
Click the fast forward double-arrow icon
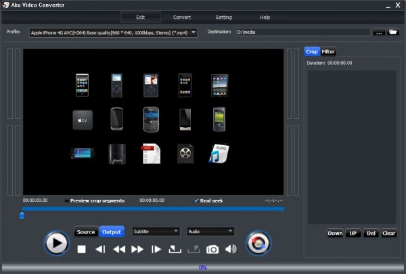(137, 249)
